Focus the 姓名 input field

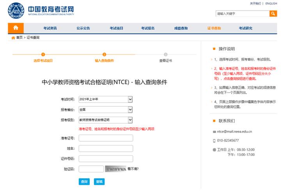click(x=106, y=148)
